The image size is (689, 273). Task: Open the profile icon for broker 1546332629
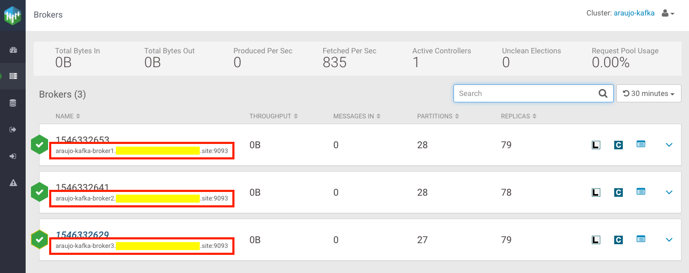click(641, 239)
